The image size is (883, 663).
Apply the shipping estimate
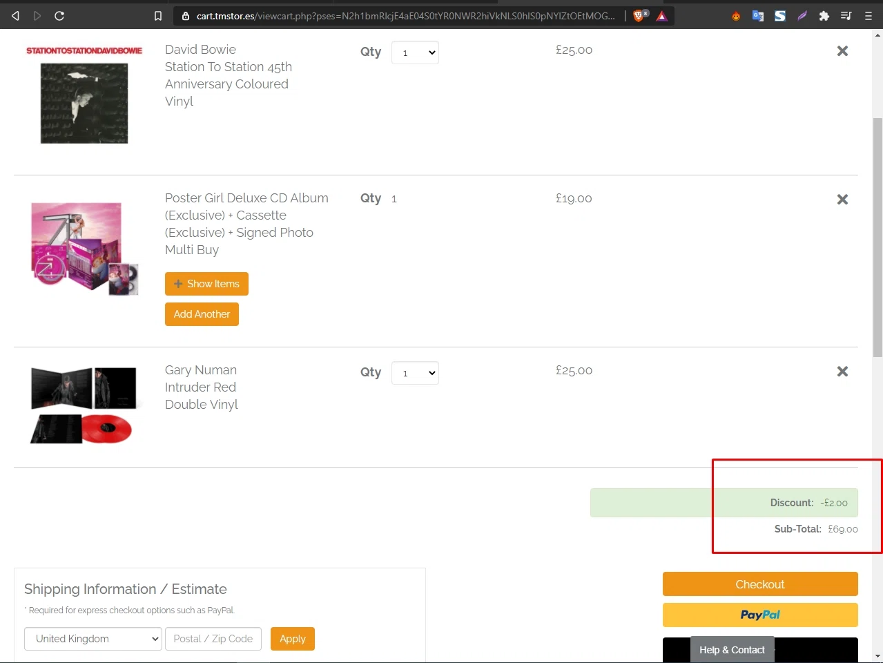(x=293, y=639)
